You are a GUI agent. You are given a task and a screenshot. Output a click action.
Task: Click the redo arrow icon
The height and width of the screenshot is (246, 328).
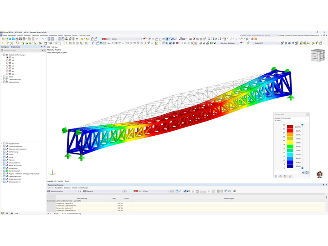[42, 39]
